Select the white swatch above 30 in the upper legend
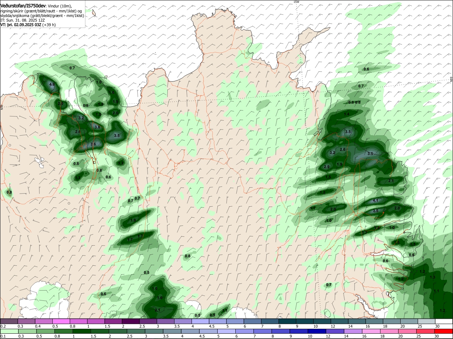The width and height of the screenshot is (453, 339). (443, 321)
